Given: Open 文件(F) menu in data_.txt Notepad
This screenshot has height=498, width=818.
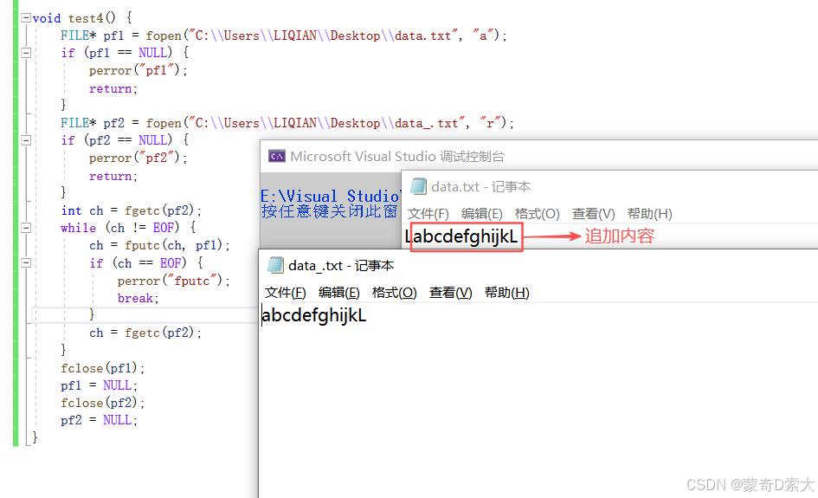Looking at the screenshot, I should [285, 293].
